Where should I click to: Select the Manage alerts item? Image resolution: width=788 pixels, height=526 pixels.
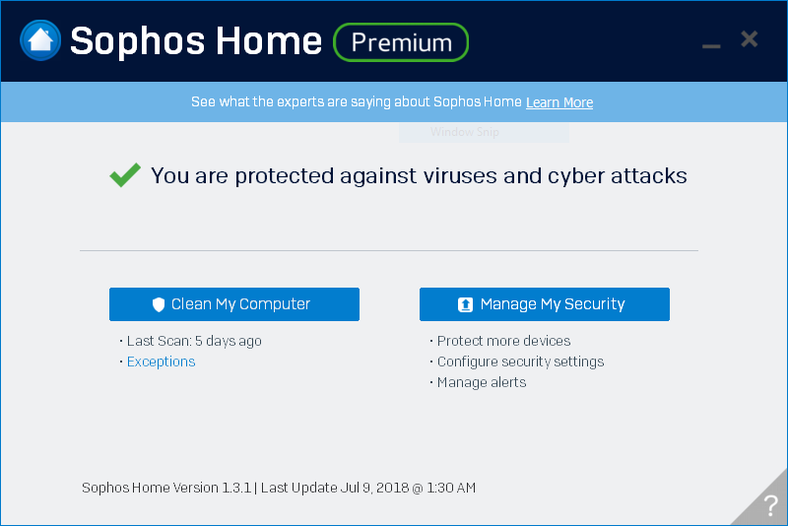482,382
